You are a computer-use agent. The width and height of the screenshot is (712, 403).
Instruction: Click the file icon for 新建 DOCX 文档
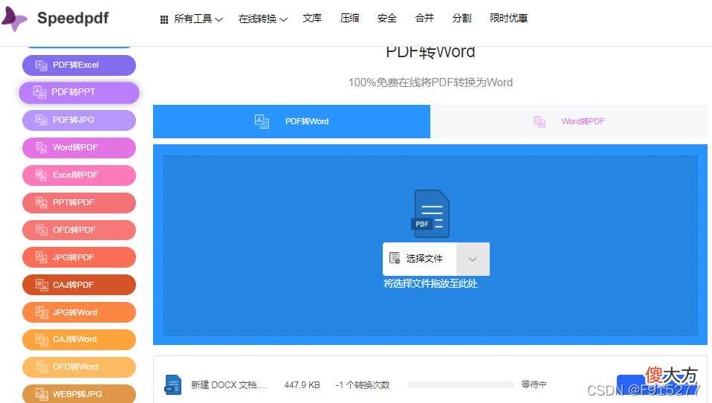click(172, 385)
